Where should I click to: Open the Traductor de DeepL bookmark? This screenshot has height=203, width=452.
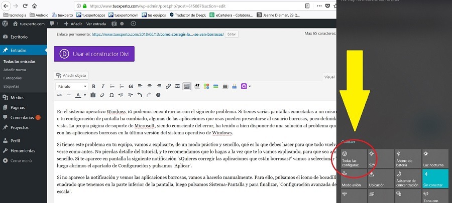(x=188, y=15)
